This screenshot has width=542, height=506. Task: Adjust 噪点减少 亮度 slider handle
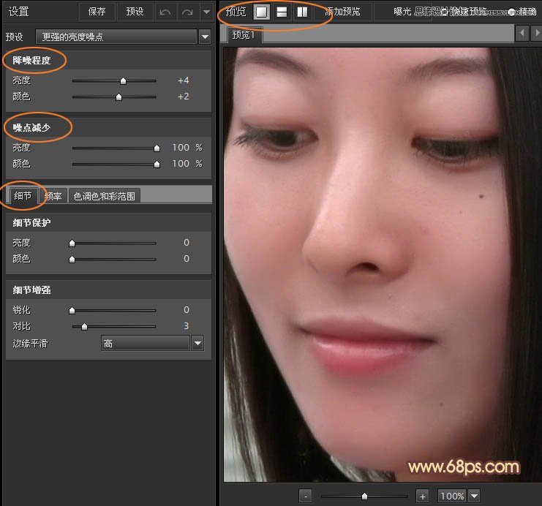(x=157, y=148)
